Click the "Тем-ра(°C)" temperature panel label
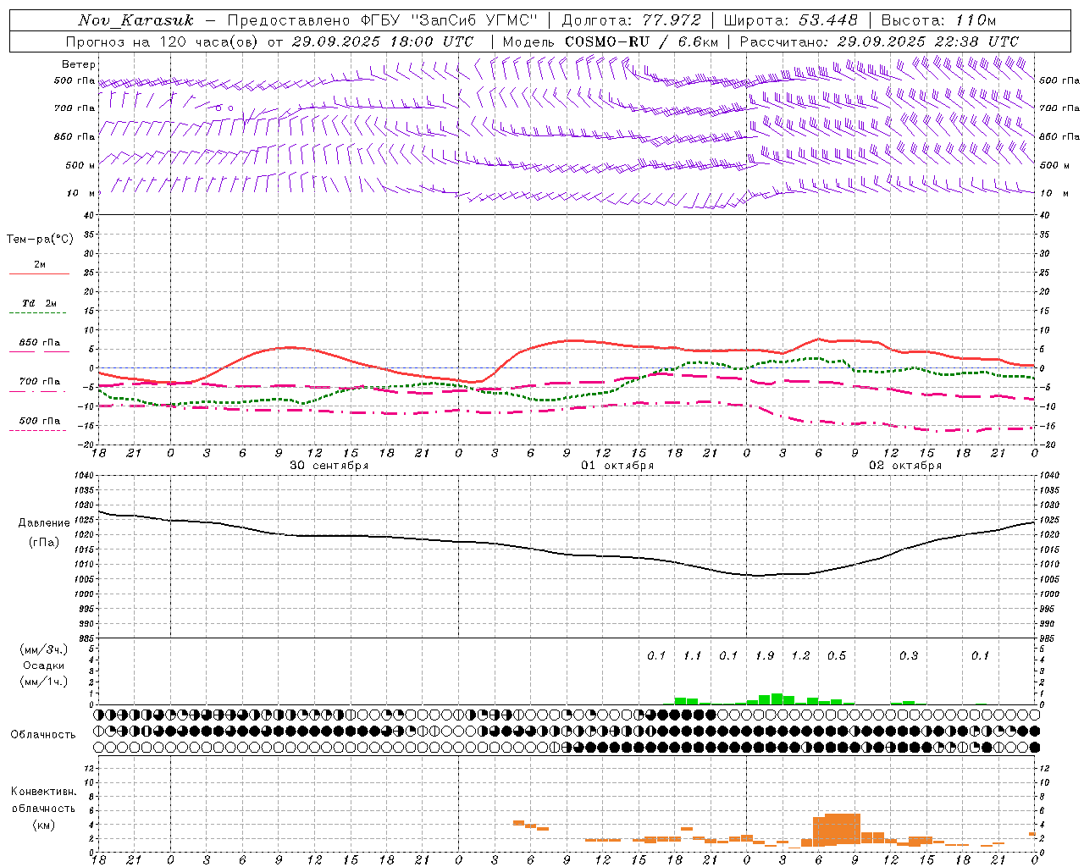The width and height of the screenshot is (1084, 867). click(40, 240)
